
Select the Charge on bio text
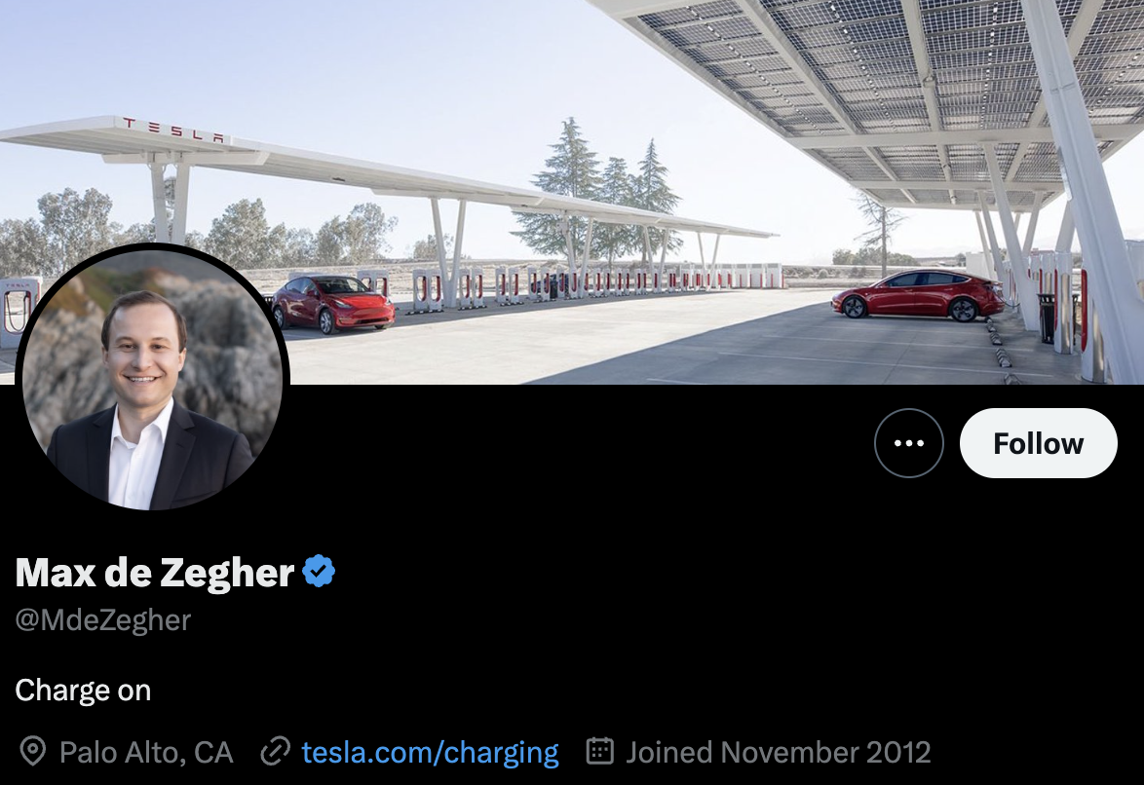84,691
